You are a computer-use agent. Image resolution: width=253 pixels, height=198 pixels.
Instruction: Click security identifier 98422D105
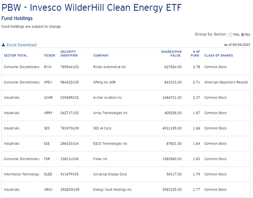(70, 82)
